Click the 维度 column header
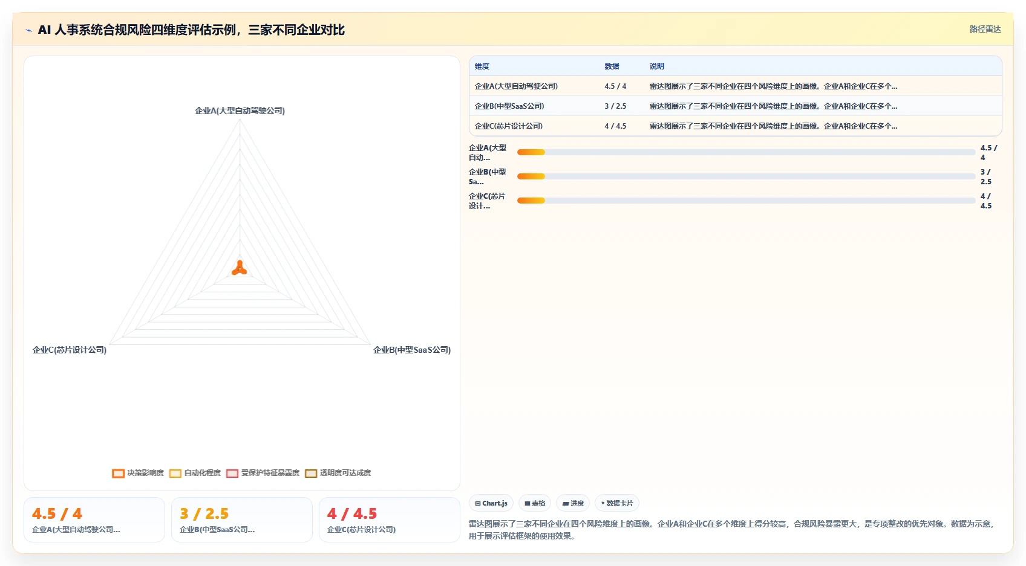The image size is (1026, 566). coord(482,66)
